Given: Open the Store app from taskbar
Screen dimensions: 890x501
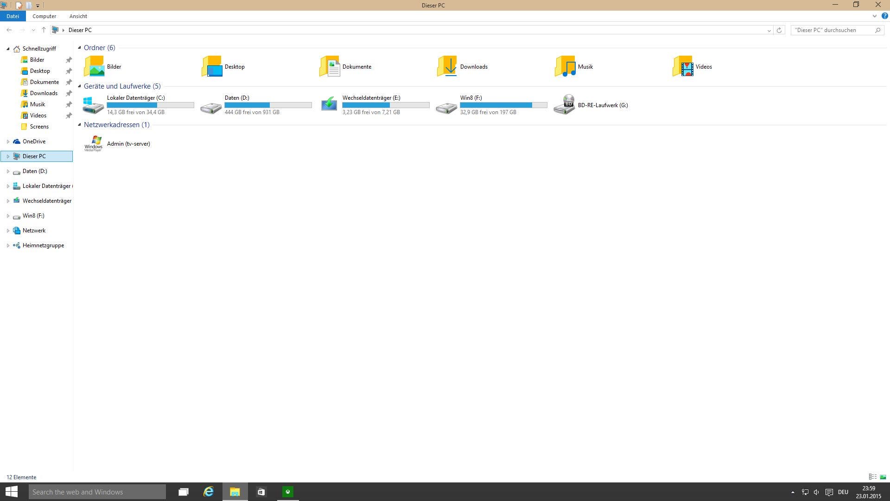Looking at the screenshot, I should click(x=261, y=492).
